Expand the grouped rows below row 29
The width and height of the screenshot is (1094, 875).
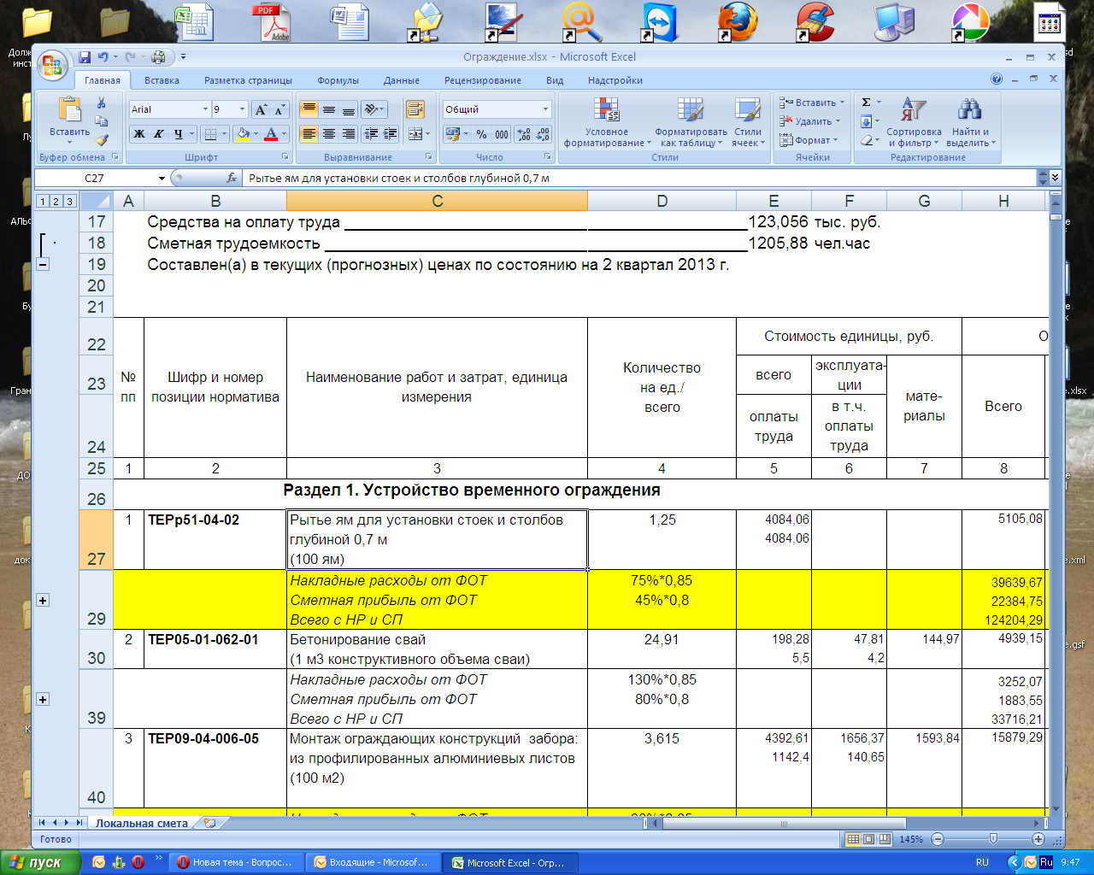(43, 601)
